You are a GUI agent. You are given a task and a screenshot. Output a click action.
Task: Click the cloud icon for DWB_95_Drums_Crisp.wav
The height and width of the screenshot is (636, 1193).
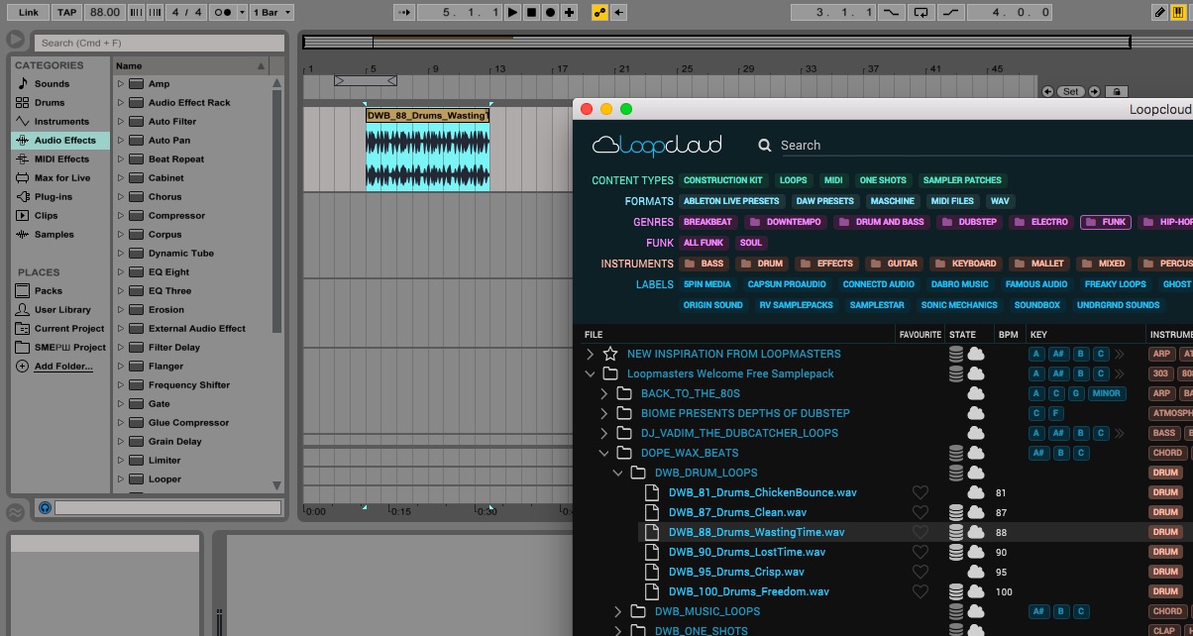976,572
